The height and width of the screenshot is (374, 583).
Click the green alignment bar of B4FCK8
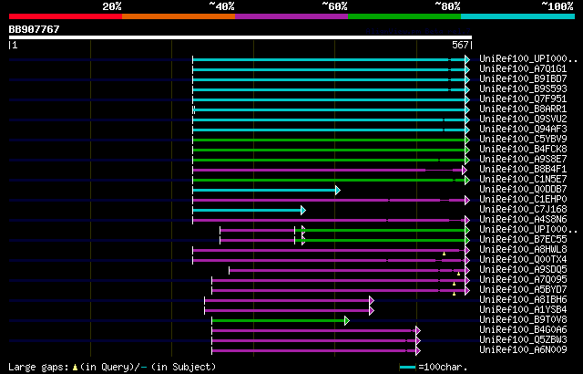329,150
